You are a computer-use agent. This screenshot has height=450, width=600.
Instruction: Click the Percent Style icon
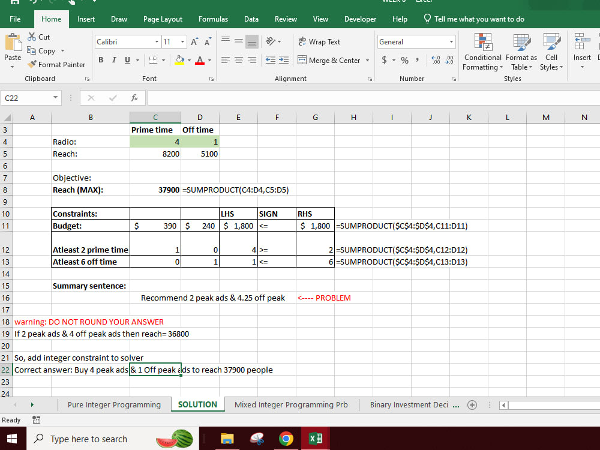(404, 60)
